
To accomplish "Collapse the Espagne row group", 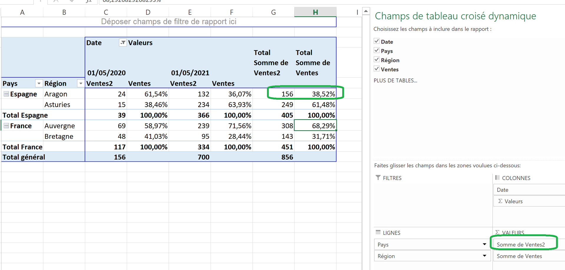I will click(x=6, y=94).
